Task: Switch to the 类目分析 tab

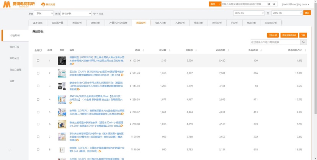Action: pyautogui.click(x=77, y=23)
